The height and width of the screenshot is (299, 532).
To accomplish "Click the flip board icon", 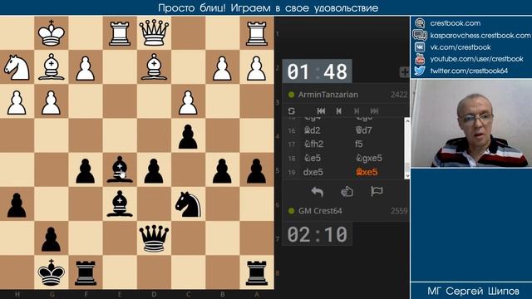I will point(291,110).
